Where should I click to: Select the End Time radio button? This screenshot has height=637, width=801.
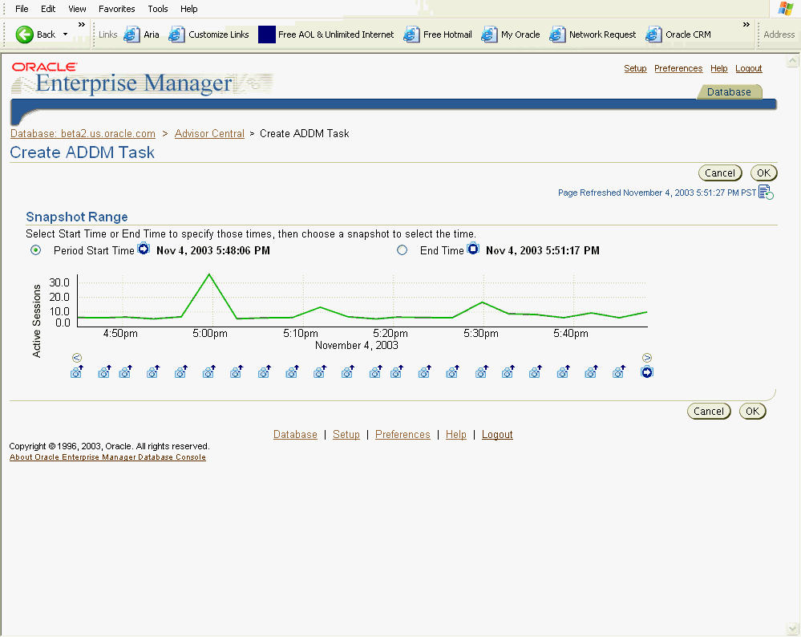pos(403,250)
